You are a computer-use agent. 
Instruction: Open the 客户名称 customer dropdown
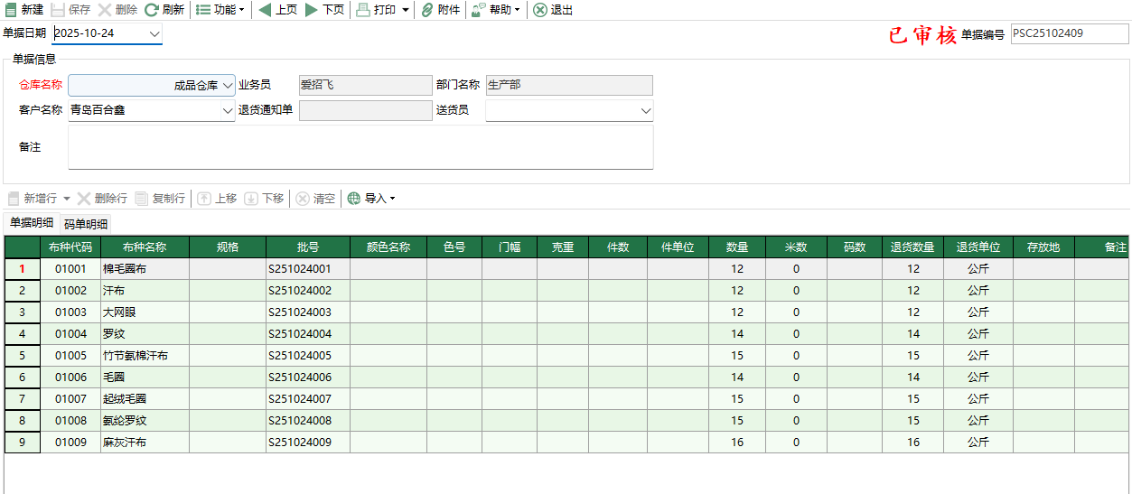coord(228,111)
